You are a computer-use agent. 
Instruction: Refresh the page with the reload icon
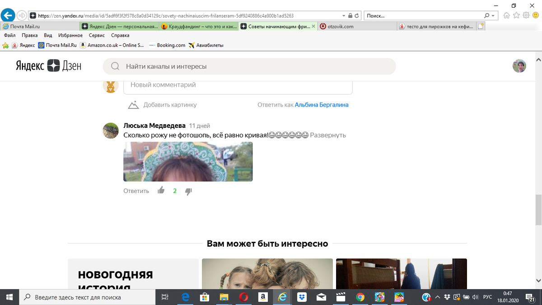tap(357, 15)
